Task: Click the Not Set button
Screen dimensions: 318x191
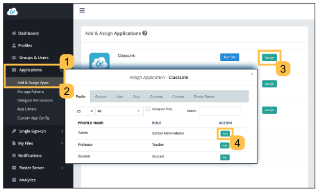Action: 230,57
